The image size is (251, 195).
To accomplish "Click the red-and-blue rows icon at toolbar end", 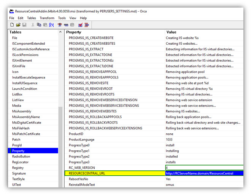I will pos(87,25).
